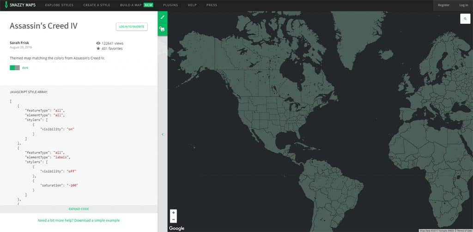The height and width of the screenshot is (232, 473).
Task: Click the Google logo on map
Action: [177, 228]
